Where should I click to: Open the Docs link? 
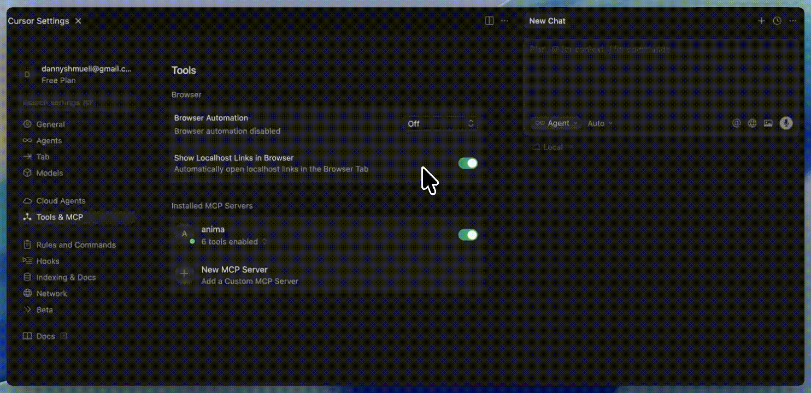tap(45, 336)
